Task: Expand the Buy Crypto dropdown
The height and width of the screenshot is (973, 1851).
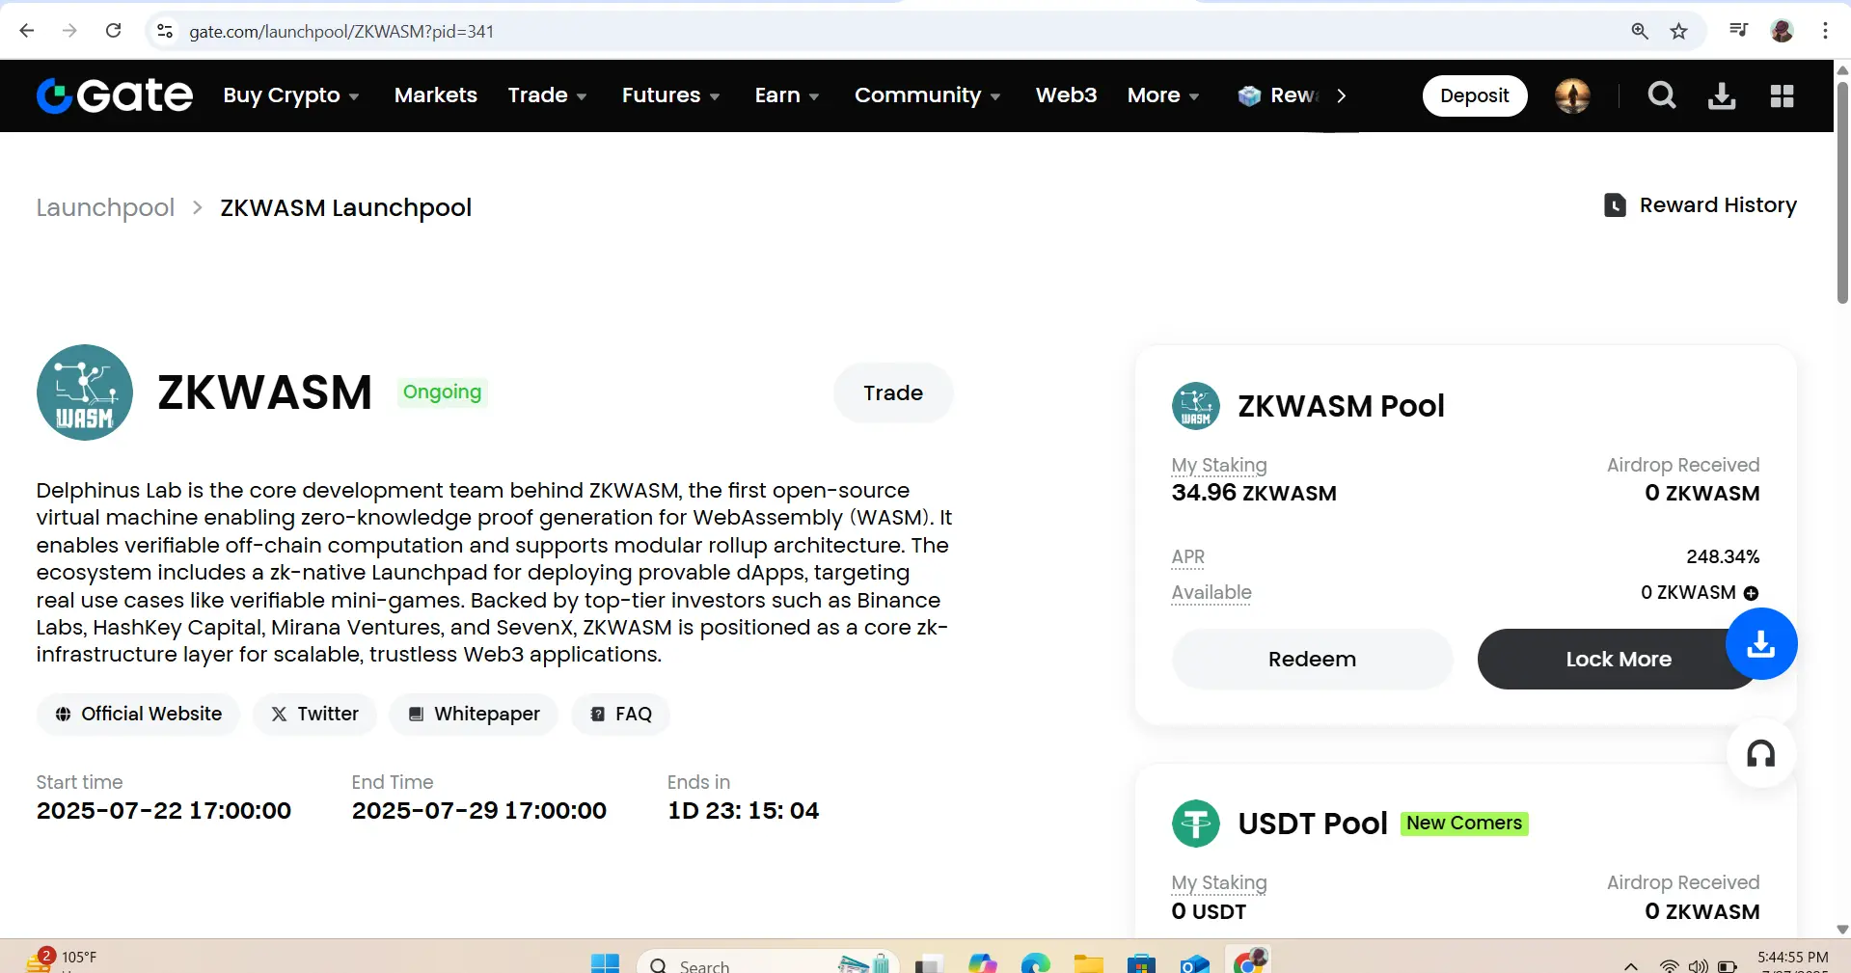Action: click(291, 95)
